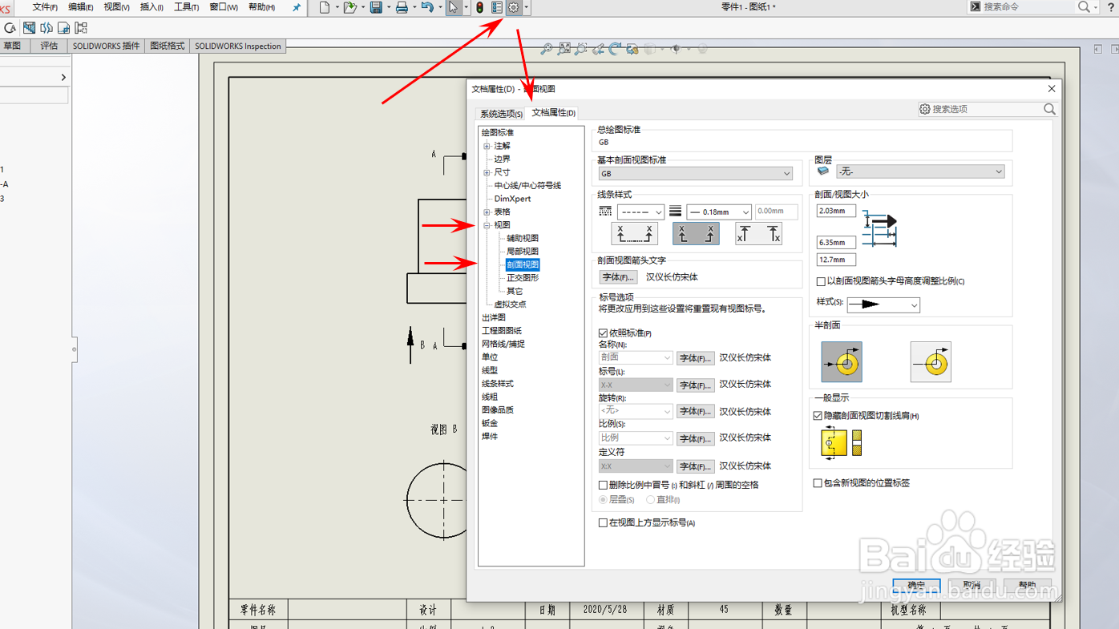
Task: Open the Options gear icon
Action: click(513, 7)
